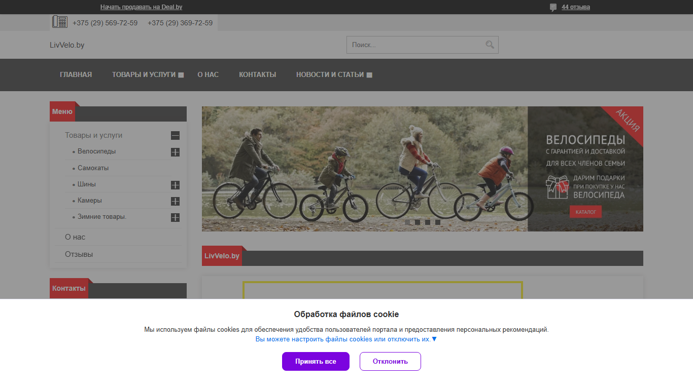
Task: Expand the Велосипеды subcategory
Action: click(175, 152)
